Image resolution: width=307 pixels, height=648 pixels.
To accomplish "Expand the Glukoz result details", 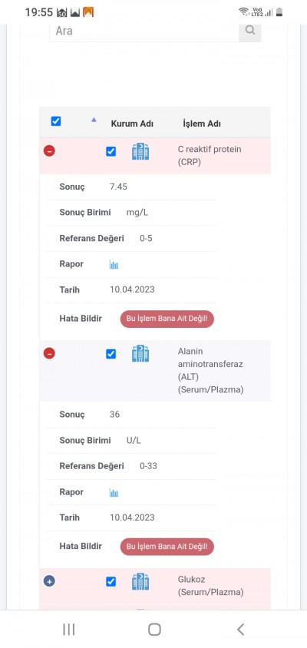I will click(49, 581).
